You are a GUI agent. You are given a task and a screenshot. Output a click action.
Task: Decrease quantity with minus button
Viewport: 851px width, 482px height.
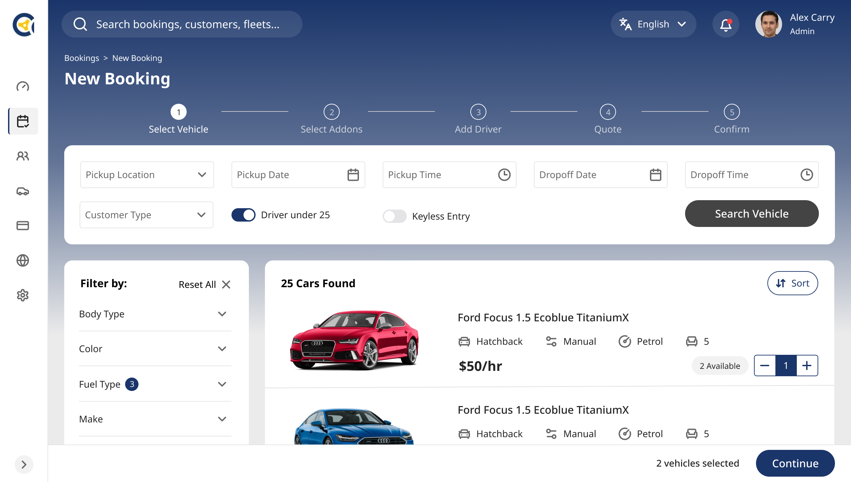(x=765, y=366)
